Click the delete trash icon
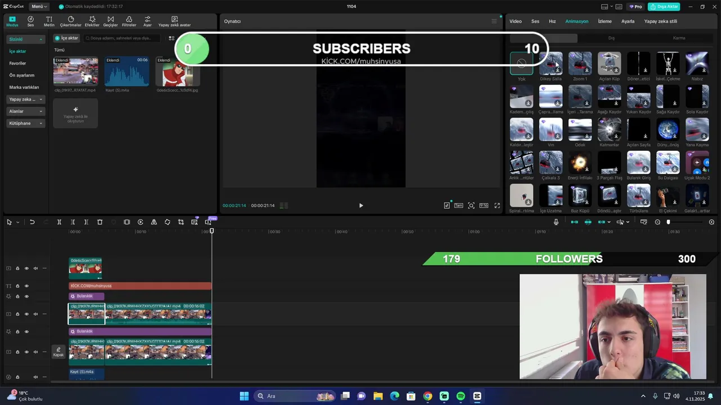721x405 pixels. pos(100,222)
